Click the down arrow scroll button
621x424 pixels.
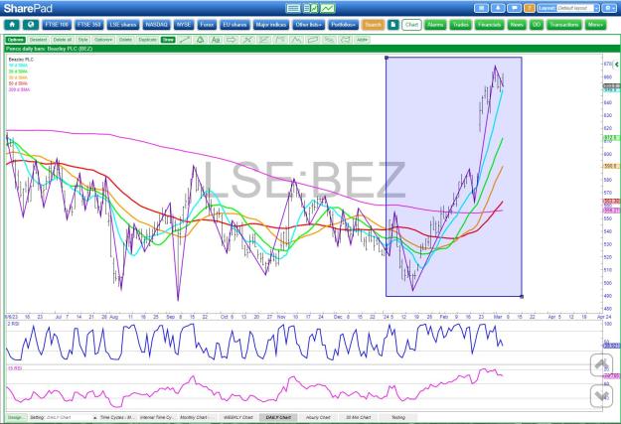click(x=601, y=395)
